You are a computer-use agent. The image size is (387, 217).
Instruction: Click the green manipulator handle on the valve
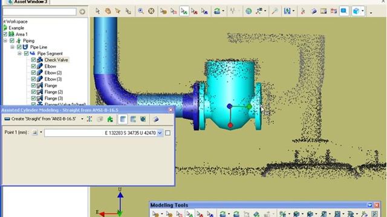click(249, 107)
